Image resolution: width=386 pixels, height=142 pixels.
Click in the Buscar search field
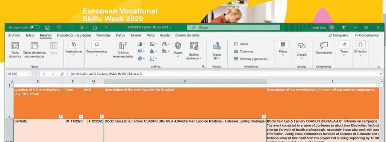click(233, 27)
